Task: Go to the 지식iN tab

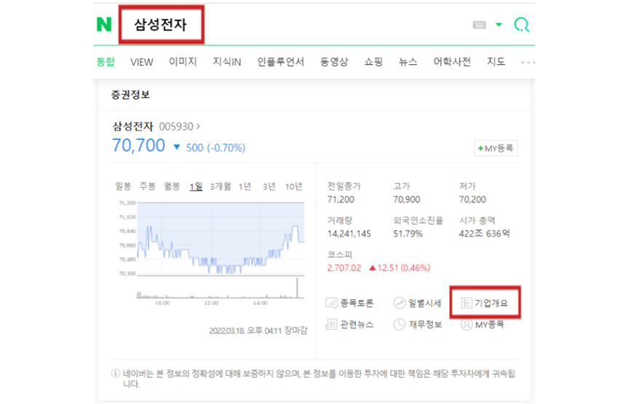Action: pos(227,62)
